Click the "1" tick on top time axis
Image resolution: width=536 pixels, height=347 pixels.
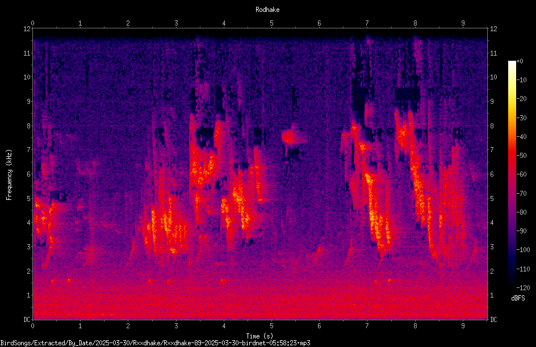click(x=80, y=23)
